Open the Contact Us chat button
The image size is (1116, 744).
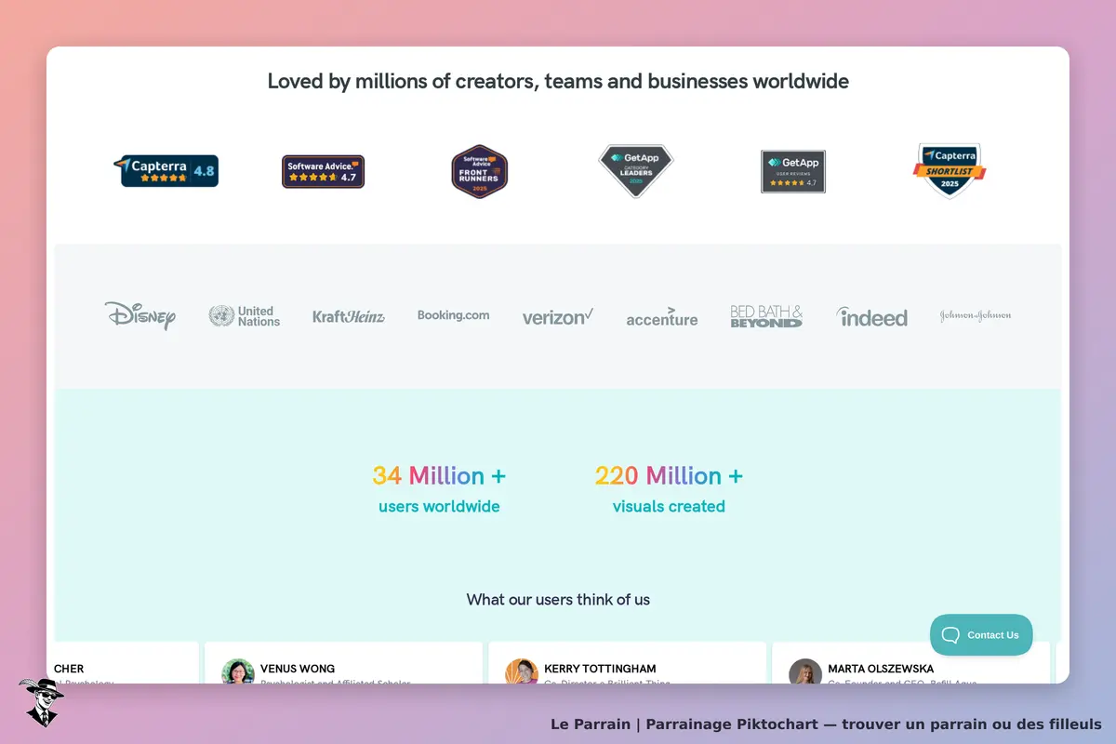pyautogui.click(x=981, y=635)
